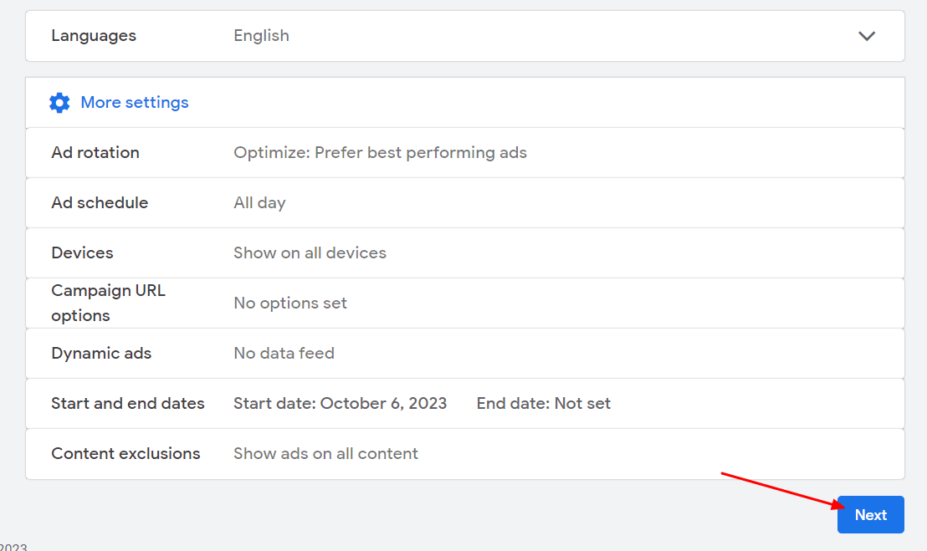
Task: Open the More settings section
Action: point(134,102)
